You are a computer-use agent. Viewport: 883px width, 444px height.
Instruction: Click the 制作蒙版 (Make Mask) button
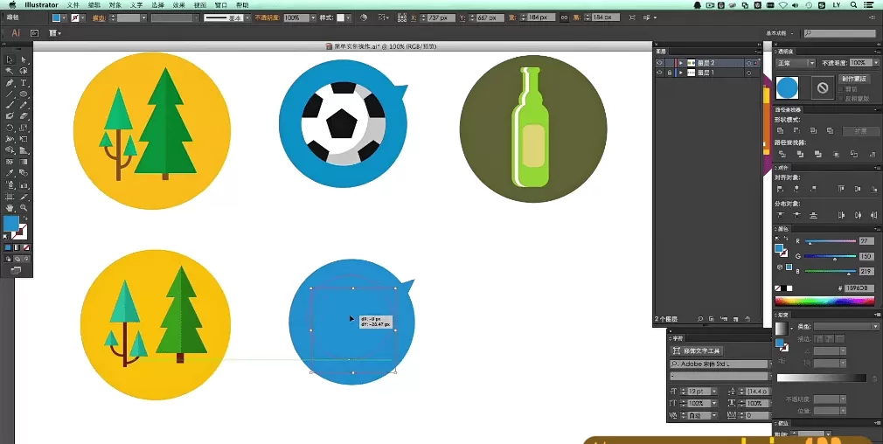coord(856,79)
